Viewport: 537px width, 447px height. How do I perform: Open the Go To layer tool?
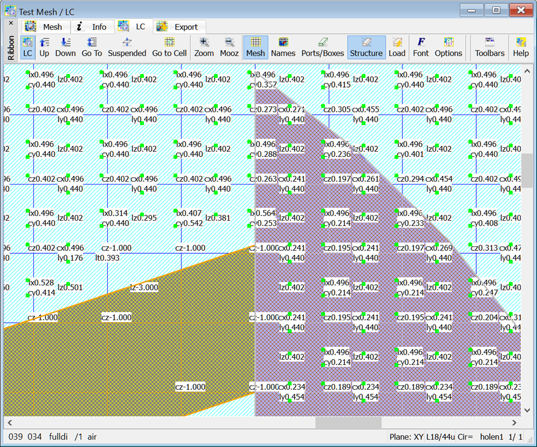point(92,47)
